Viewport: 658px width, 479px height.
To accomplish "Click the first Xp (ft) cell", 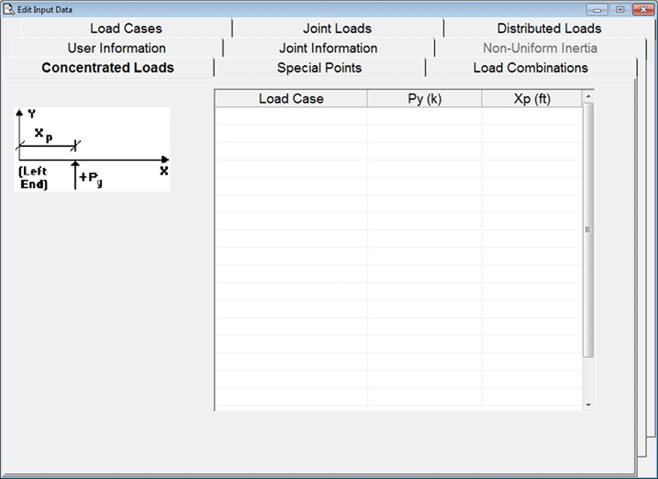I will click(x=532, y=116).
